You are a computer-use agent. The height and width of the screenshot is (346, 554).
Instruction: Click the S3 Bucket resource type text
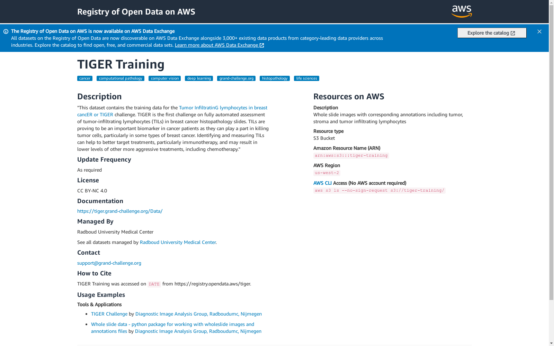click(x=324, y=138)
